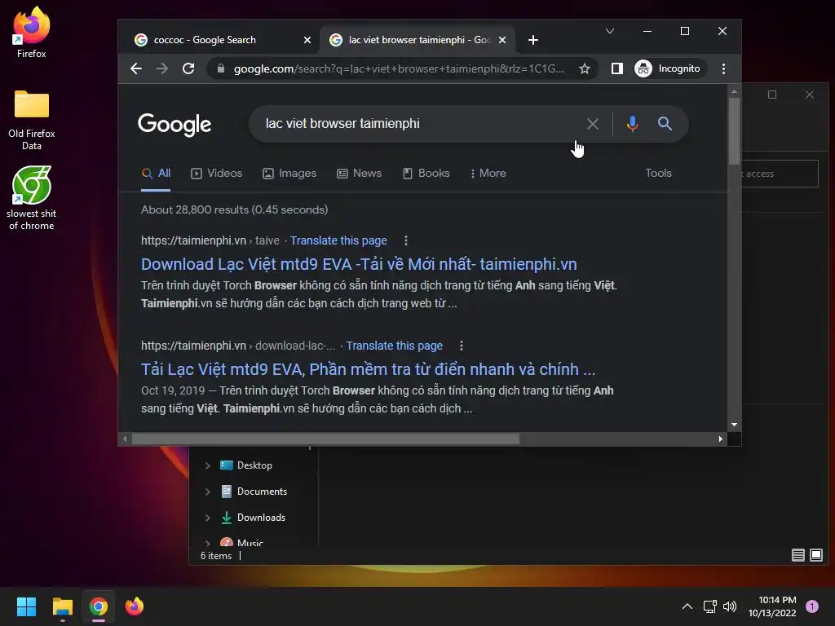Open the tab search dropdown arrow
This screenshot has height=626, width=835.
(610, 32)
